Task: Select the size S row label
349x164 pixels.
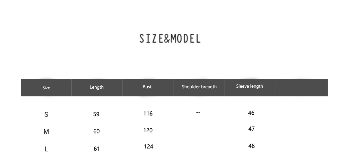Action: [x=46, y=115]
